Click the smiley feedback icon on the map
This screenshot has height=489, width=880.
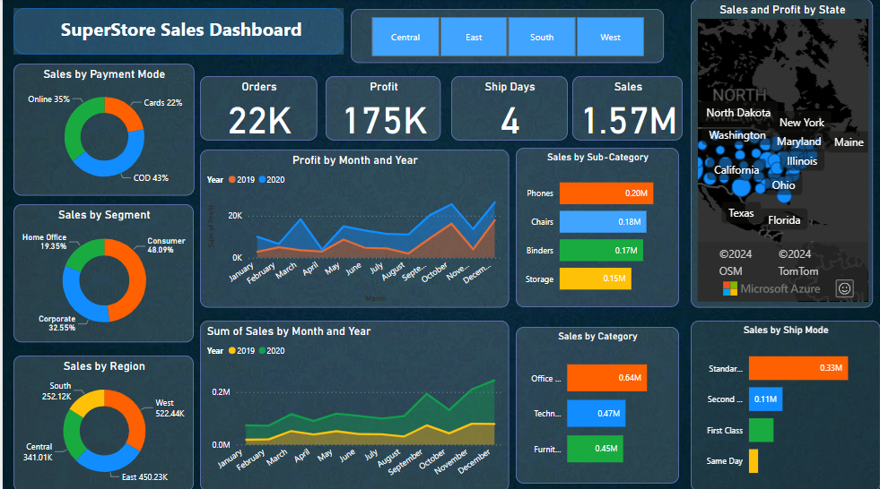point(844,288)
